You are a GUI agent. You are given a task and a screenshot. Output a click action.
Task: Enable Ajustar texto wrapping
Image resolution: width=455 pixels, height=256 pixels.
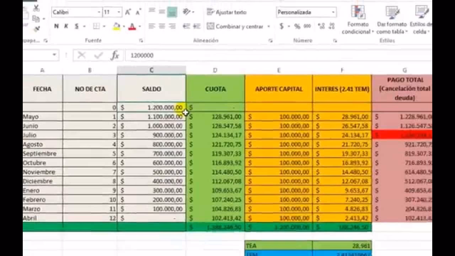click(227, 12)
